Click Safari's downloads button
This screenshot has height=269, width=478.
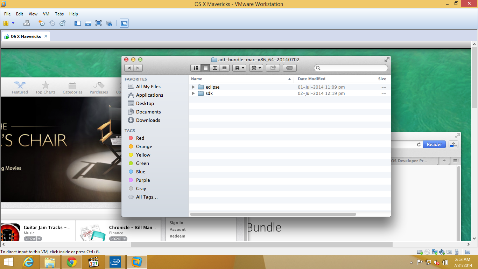pos(453,144)
